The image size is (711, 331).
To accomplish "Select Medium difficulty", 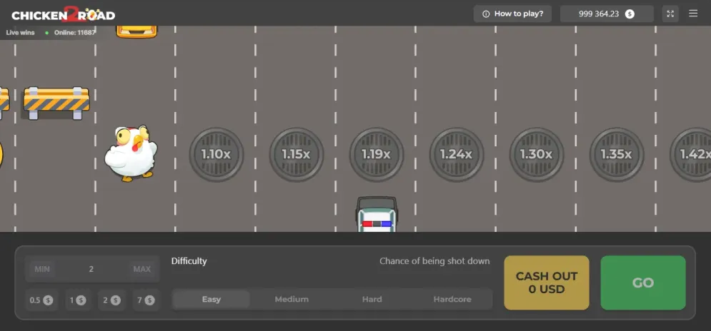I will coord(292,300).
